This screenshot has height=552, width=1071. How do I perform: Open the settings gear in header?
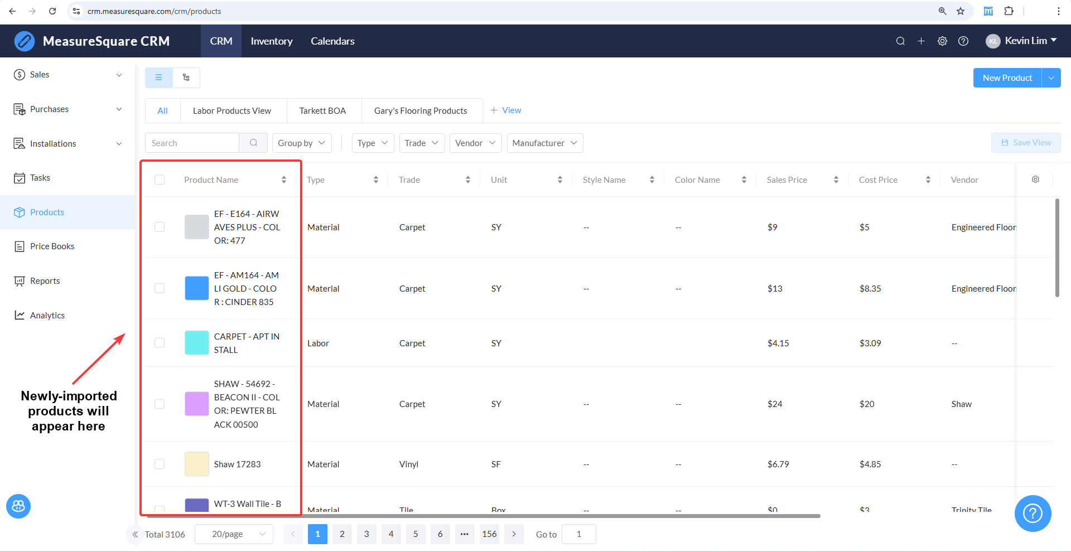942,41
